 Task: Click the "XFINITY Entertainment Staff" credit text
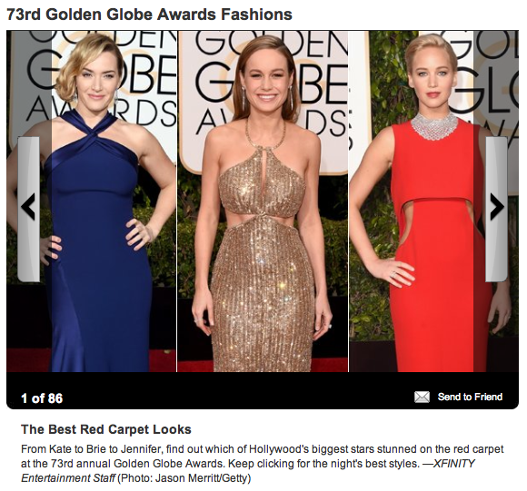click(x=248, y=470)
